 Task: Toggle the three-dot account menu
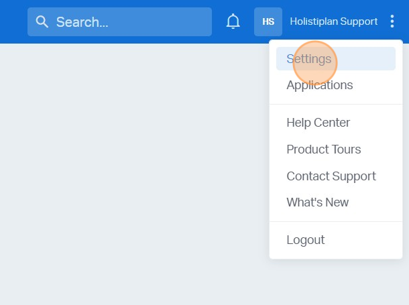click(392, 21)
